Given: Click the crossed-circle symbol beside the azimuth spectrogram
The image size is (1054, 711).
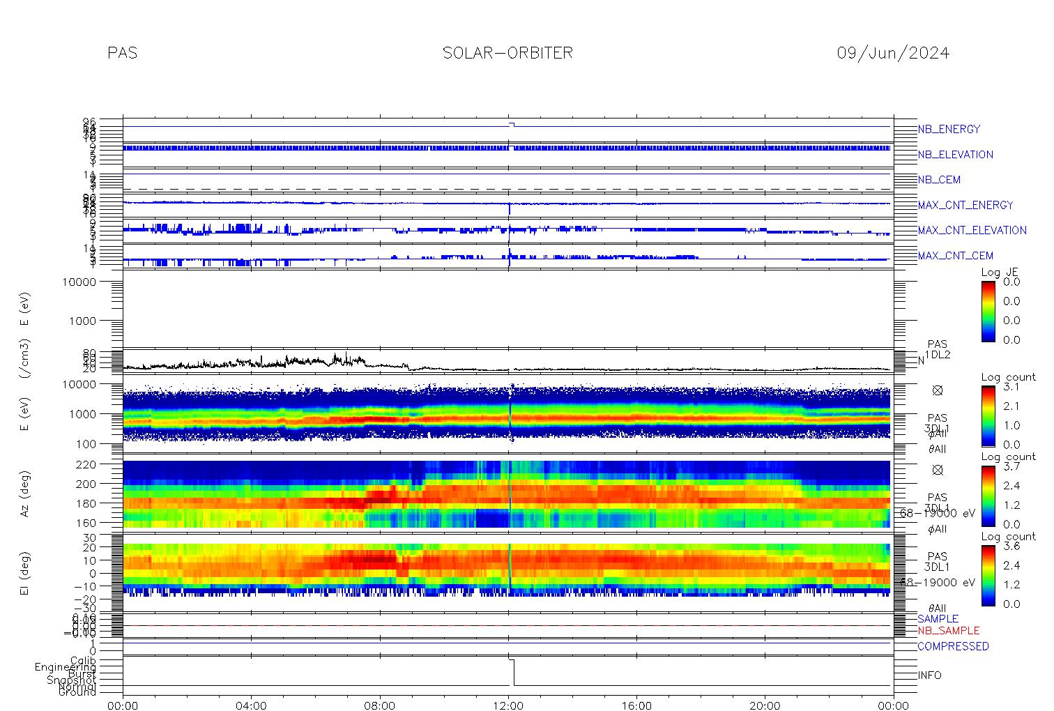Looking at the screenshot, I should coord(937,470).
